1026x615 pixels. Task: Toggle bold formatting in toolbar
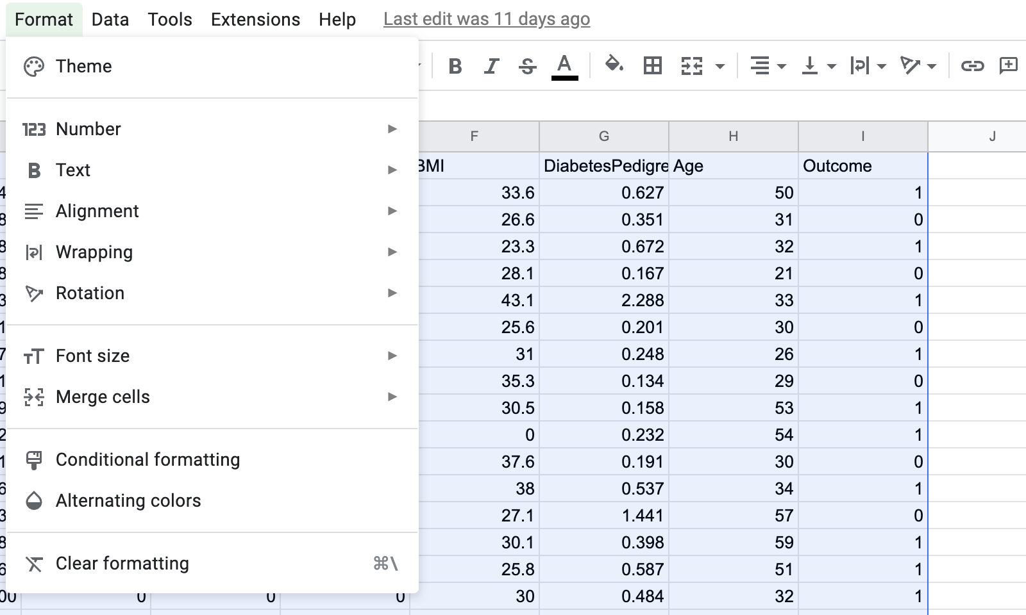(x=455, y=66)
